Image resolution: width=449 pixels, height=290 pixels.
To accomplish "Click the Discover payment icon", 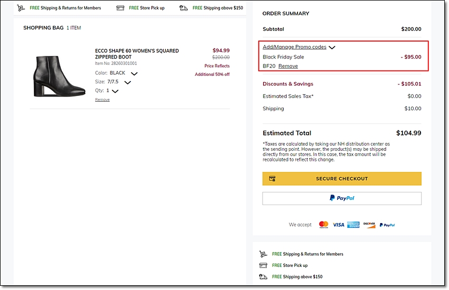I will (369, 225).
